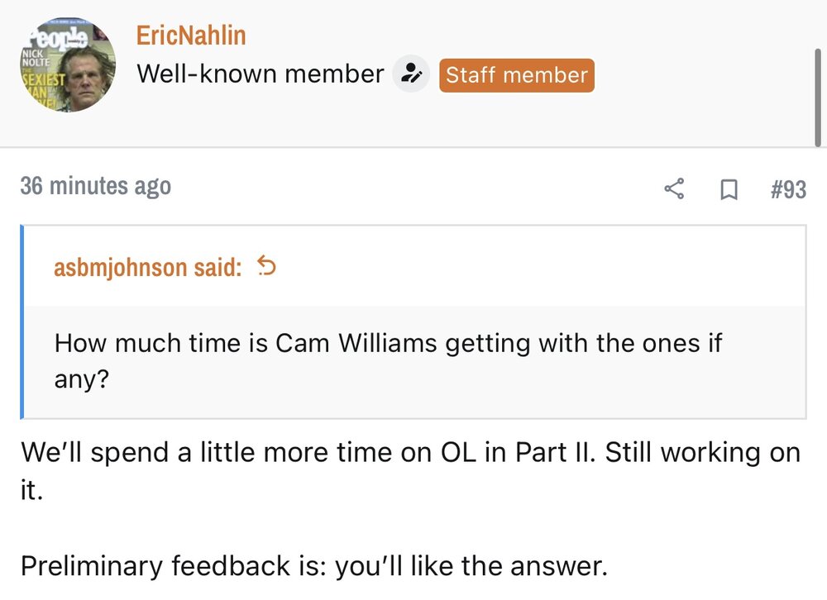Screen dimensions: 827x600
Task: Open the "asbmjohnson said:" quote link
Action: click(x=148, y=268)
